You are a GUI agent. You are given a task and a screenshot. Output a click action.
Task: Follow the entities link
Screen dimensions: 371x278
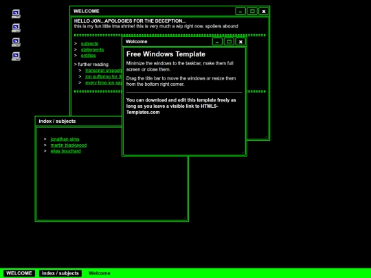tap(88, 56)
